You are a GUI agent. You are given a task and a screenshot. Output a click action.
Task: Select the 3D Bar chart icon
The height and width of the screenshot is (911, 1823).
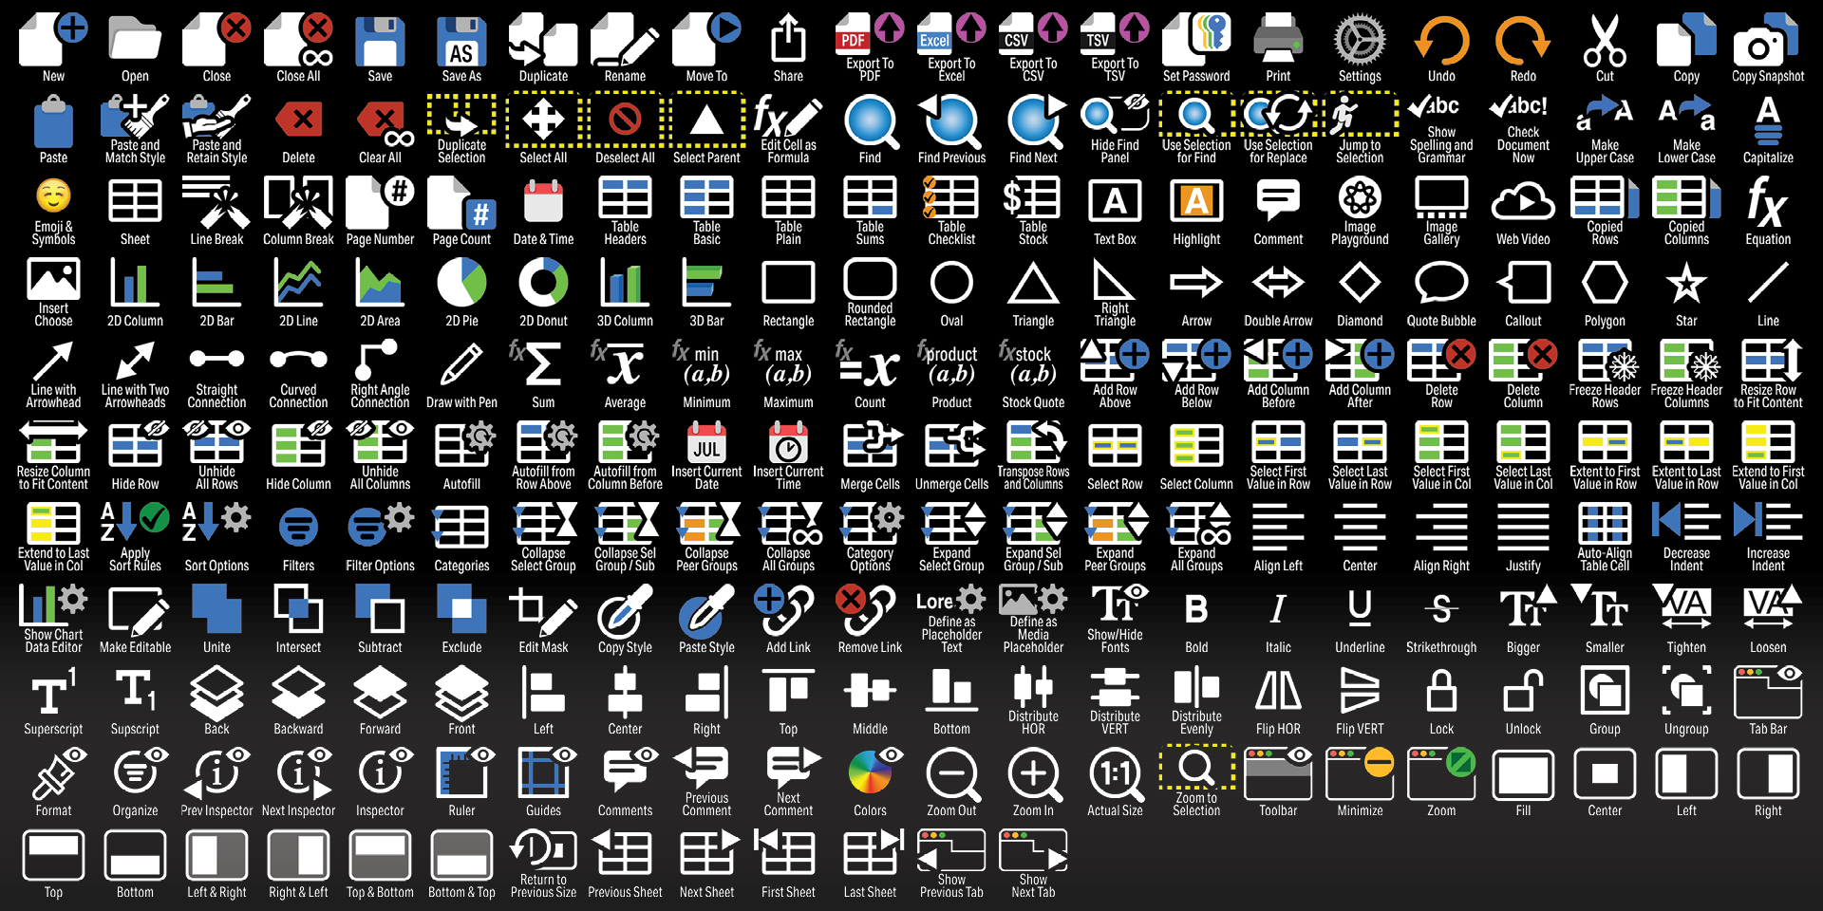pyautogui.click(x=706, y=283)
